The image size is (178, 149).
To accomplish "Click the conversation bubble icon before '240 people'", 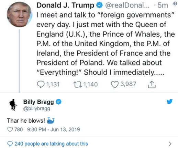I will click(x=10, y=144).
